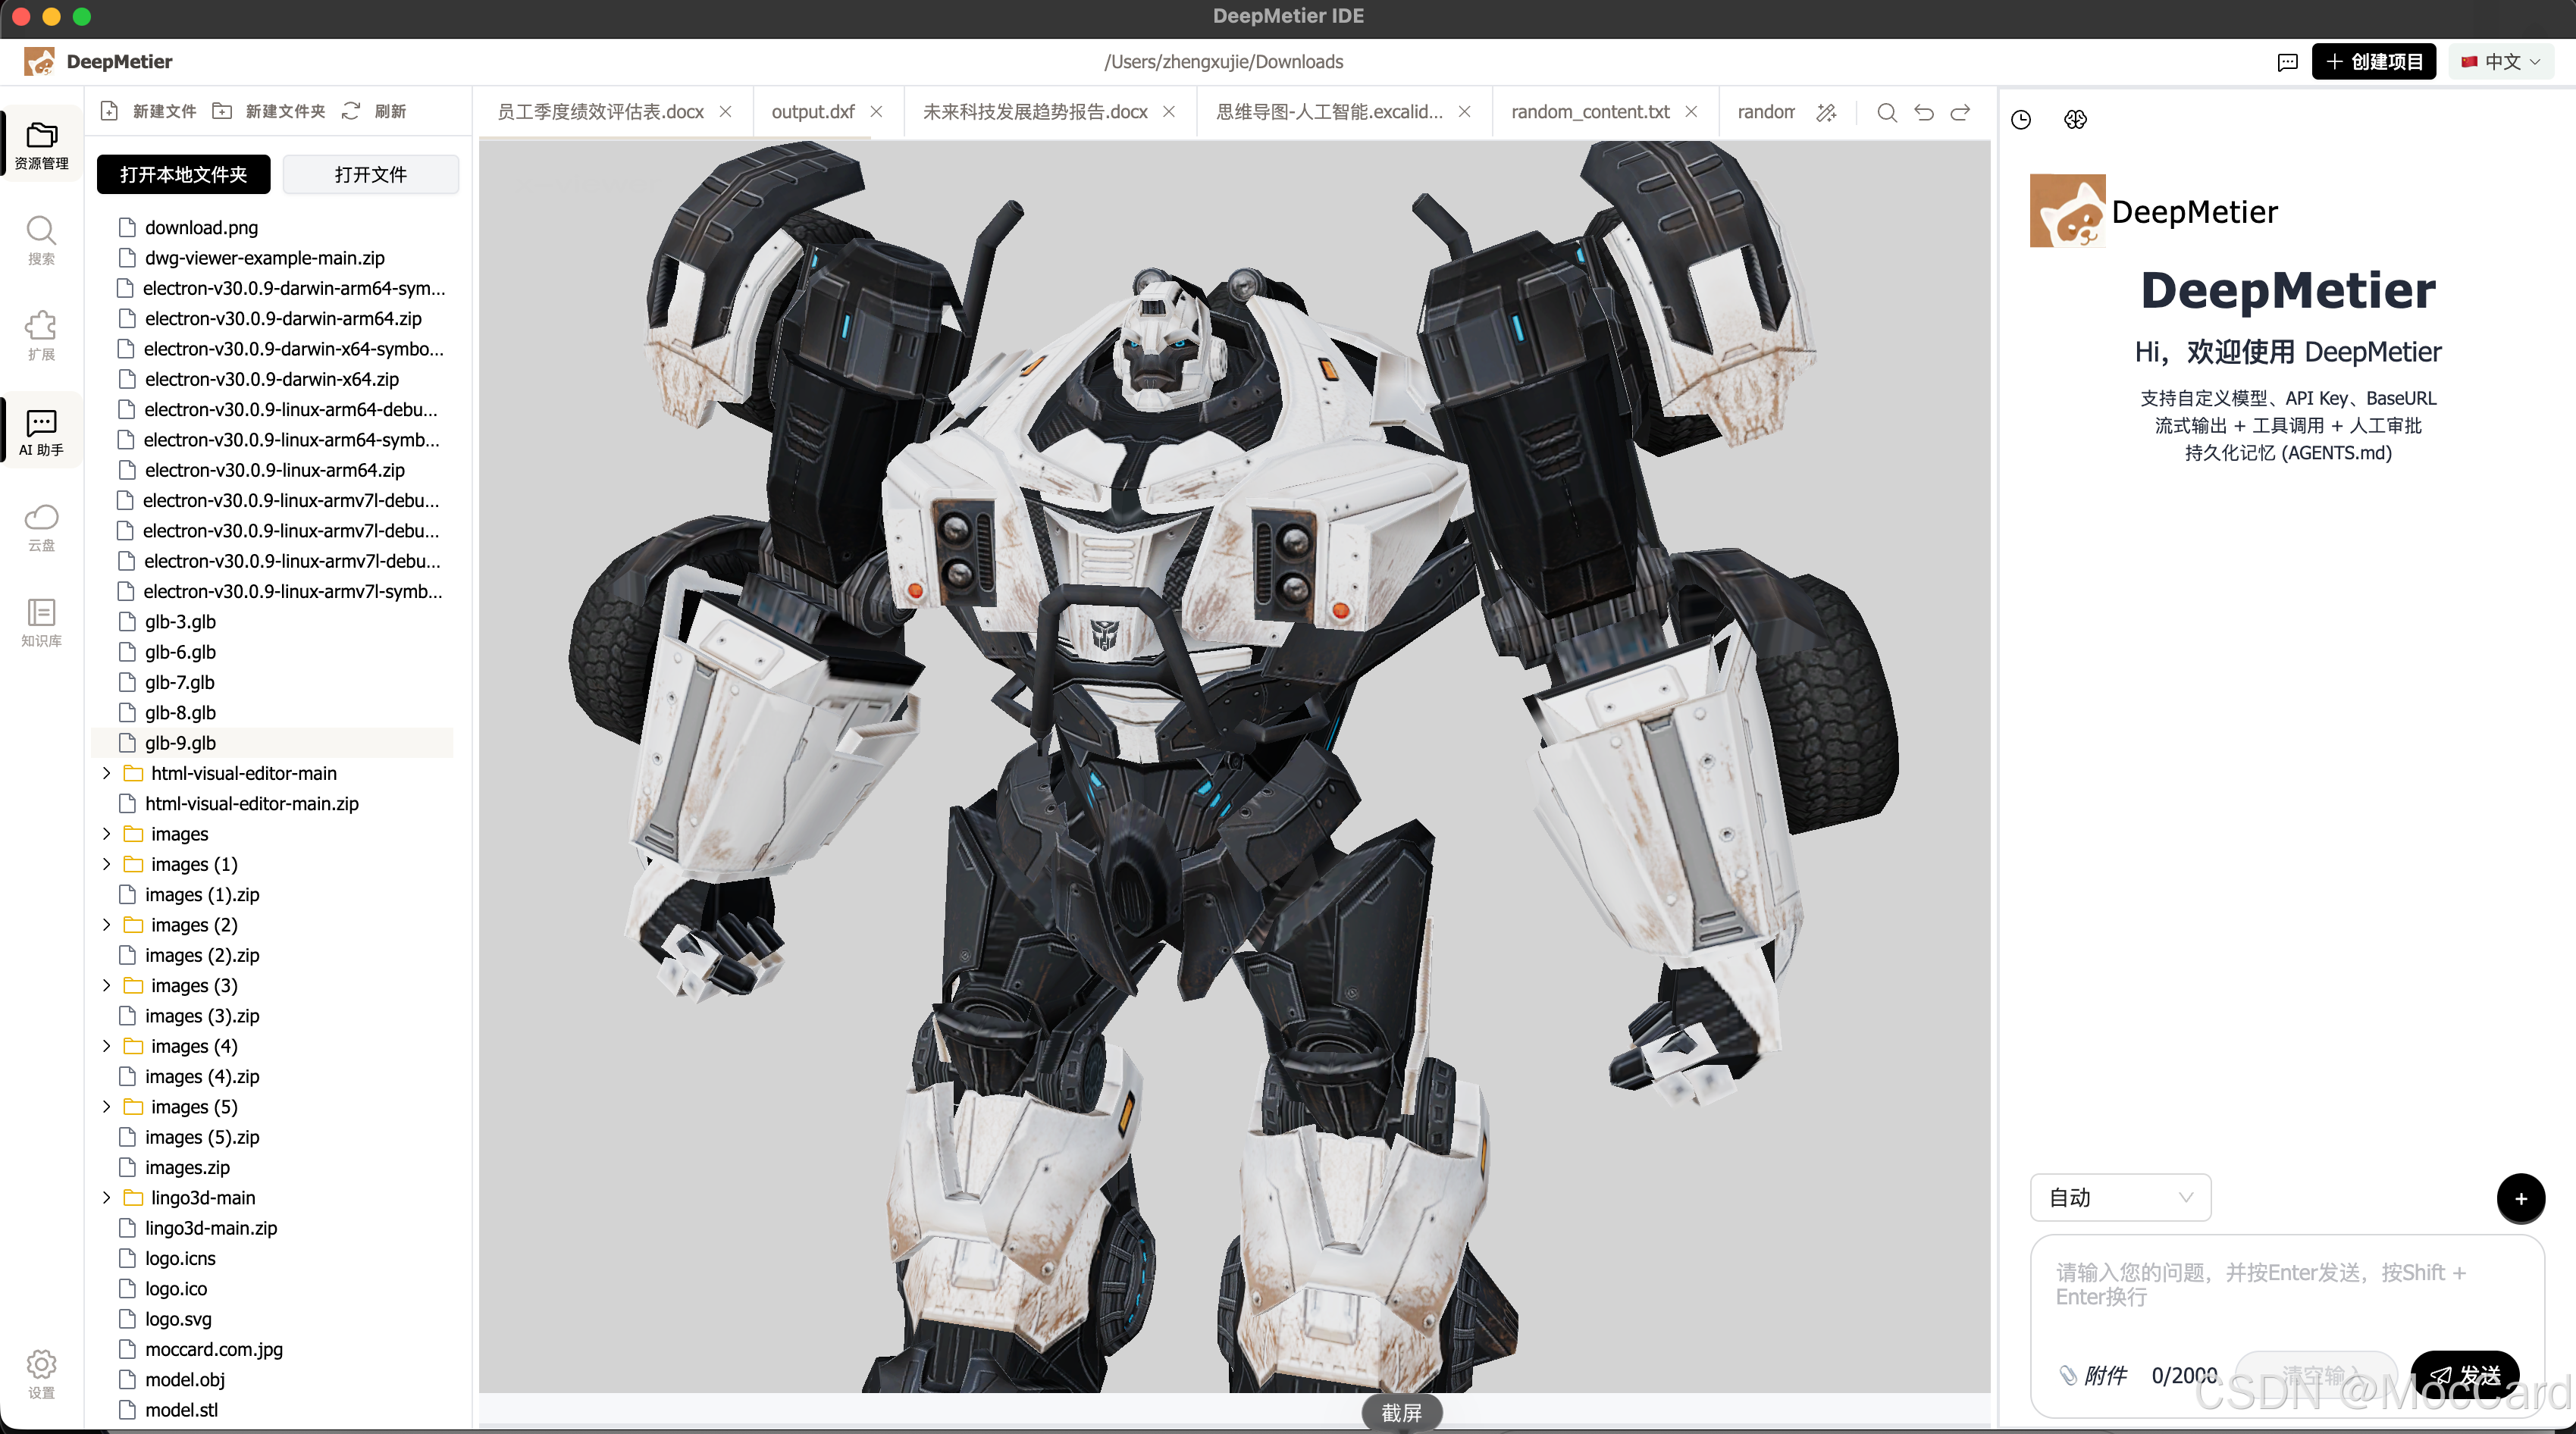2576x1434 pixels.
Task: Click the search magnifier icon in tab bar
Action: tap(1887, 112)
